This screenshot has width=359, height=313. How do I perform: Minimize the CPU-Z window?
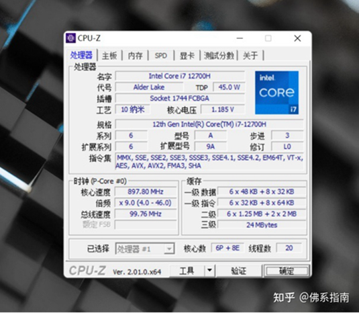[240, 38]
